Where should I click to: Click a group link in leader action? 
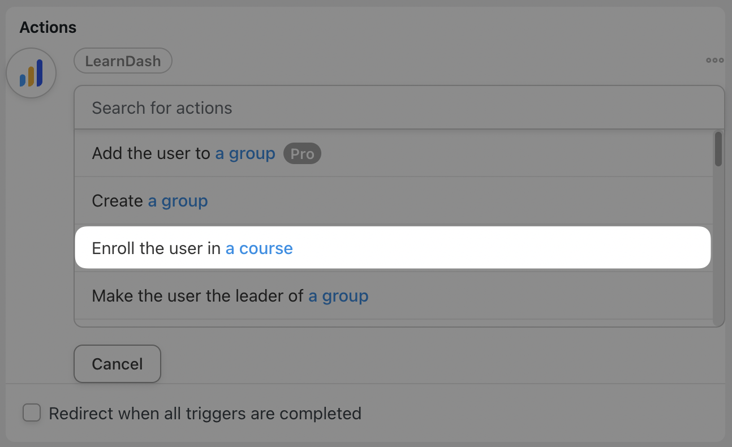[x=338, y=295]
